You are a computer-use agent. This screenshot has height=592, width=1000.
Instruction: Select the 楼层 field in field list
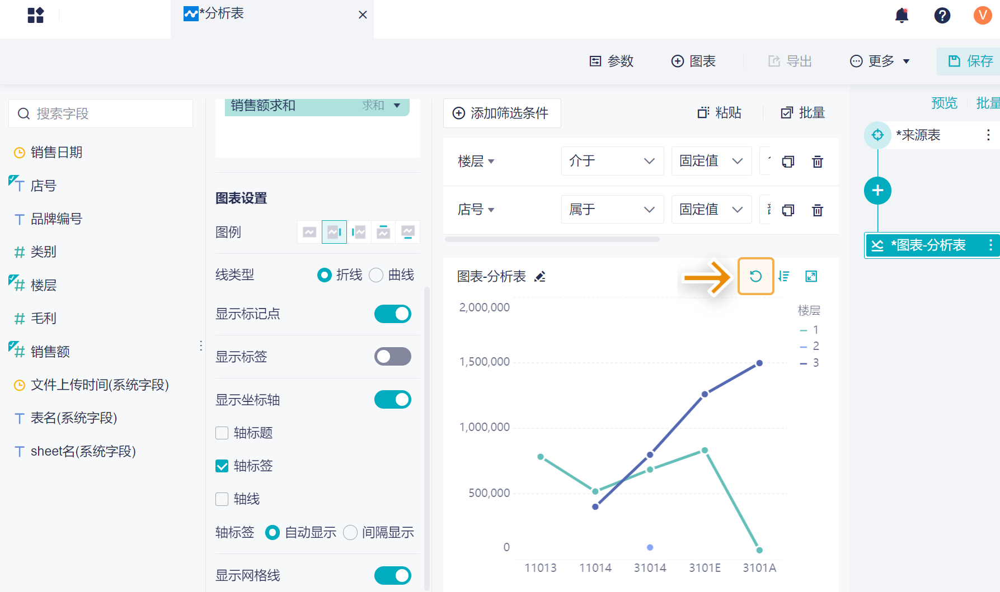coord(44,285)
